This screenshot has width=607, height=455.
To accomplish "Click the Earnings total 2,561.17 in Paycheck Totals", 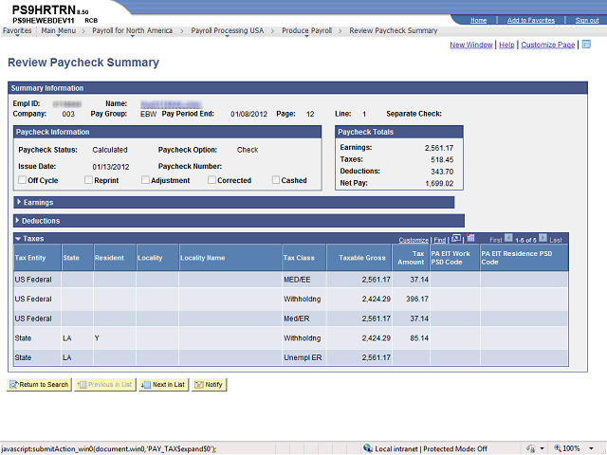I will [x=439, y=148].
